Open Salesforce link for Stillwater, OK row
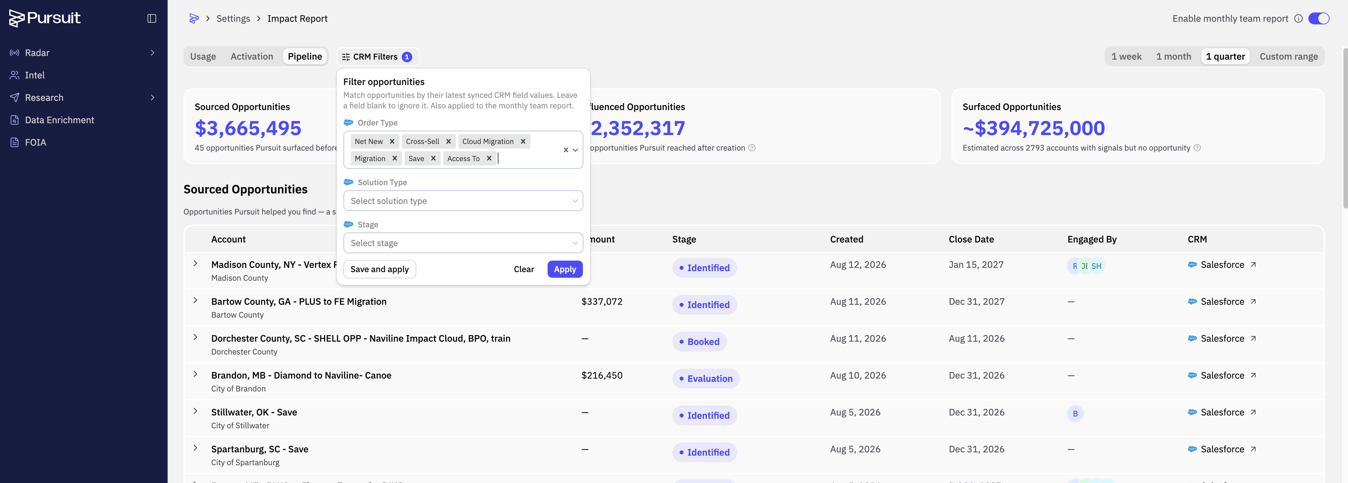This screenshot has width=1348, height=483. coord(1222,412)
